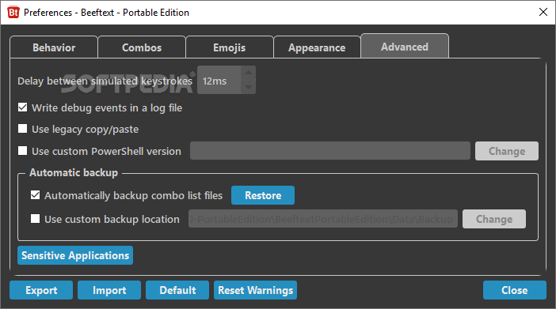The height and width of the screenshot is (309, 556).
Task: Open the Combos tab
Action: coord(142,47)
